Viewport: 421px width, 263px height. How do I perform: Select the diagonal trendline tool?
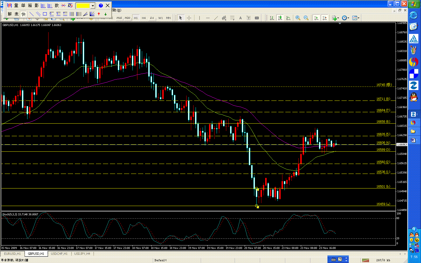tap(216, 18)
